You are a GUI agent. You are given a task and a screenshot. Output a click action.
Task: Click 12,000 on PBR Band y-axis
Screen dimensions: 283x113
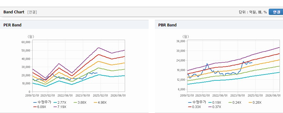tap(181, 79)
